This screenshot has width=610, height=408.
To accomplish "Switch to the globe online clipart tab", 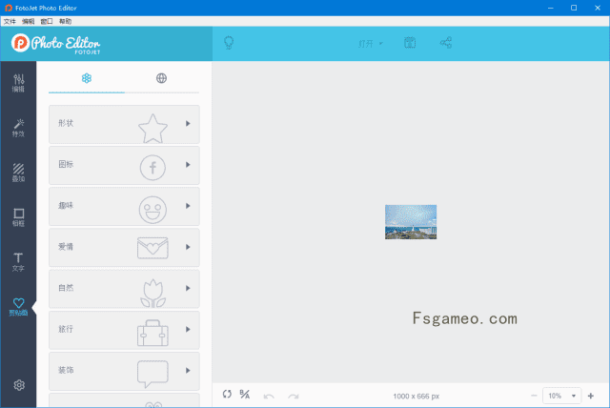I will point(161,78).
